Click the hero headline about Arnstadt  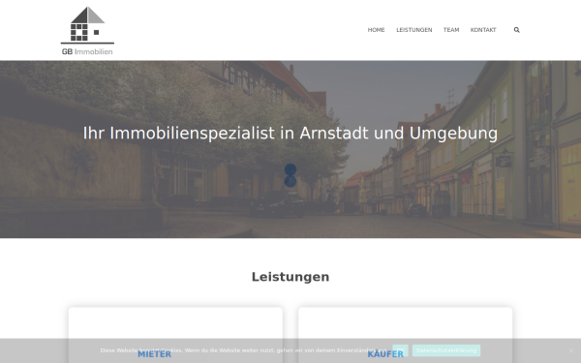[x=290, y=134]
